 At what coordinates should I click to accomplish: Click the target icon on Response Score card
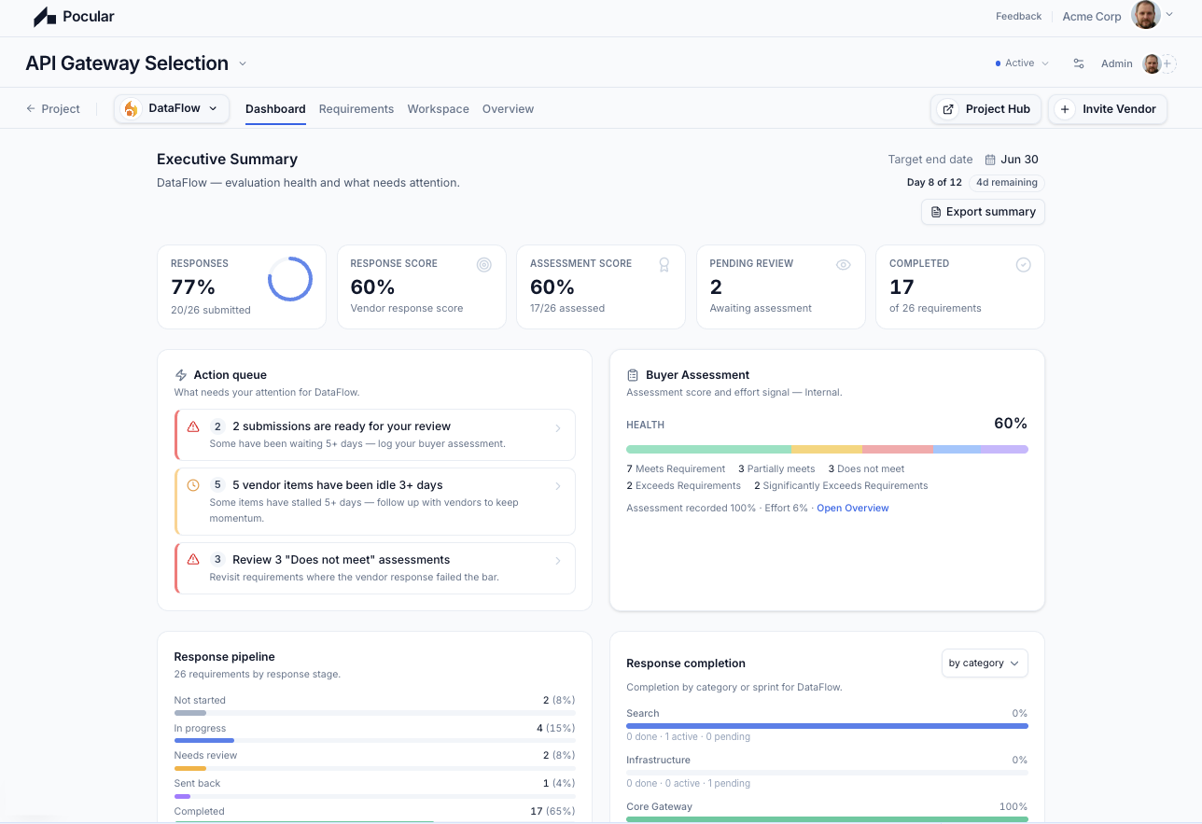point(483,265)
